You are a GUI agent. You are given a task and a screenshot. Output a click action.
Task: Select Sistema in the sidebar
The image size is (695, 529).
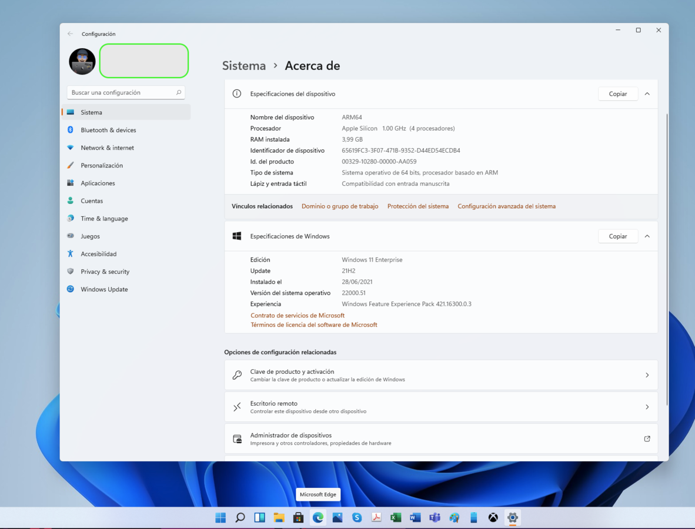tap(126, 112)
